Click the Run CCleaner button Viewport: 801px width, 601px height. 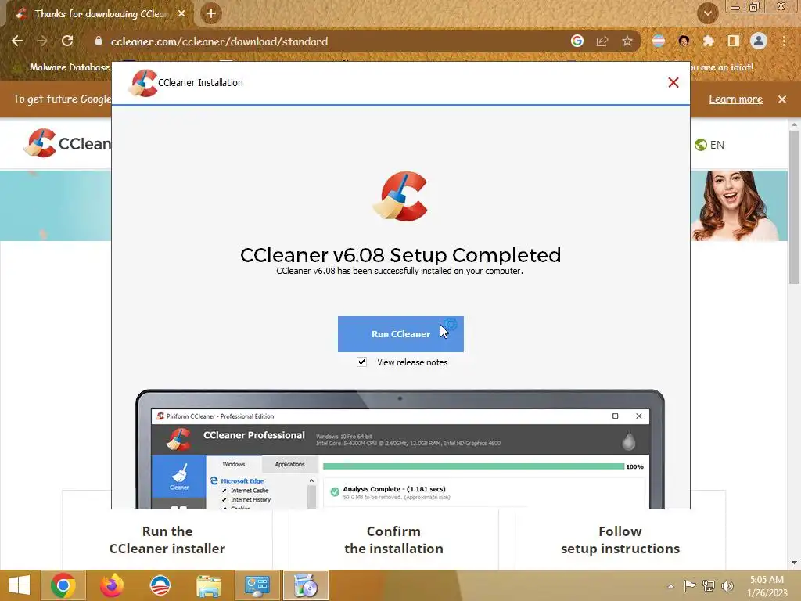pyautogui.click(x=400, y=333)
